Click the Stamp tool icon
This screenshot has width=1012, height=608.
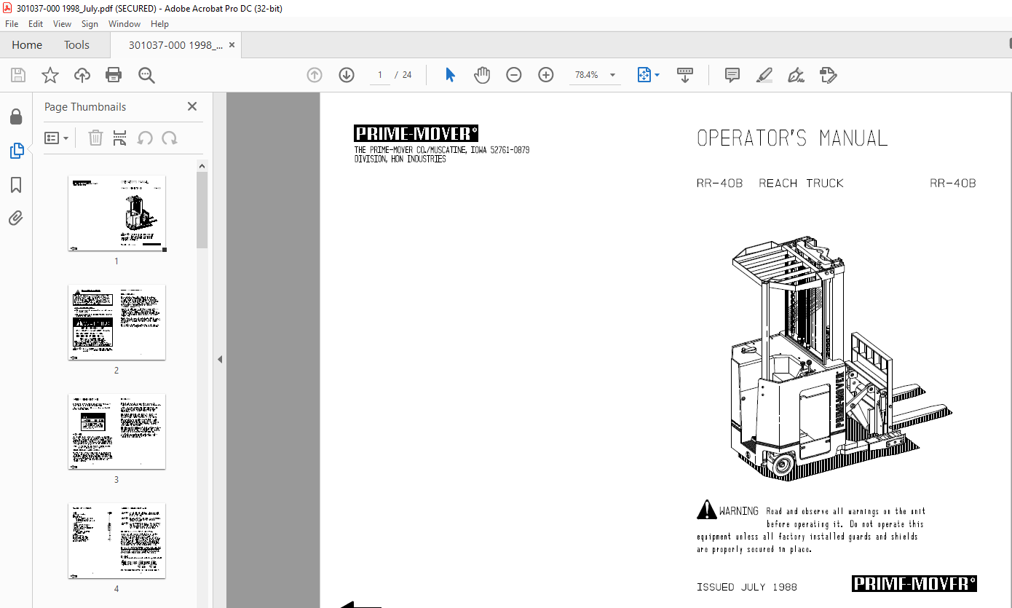(x=829, y=75)
